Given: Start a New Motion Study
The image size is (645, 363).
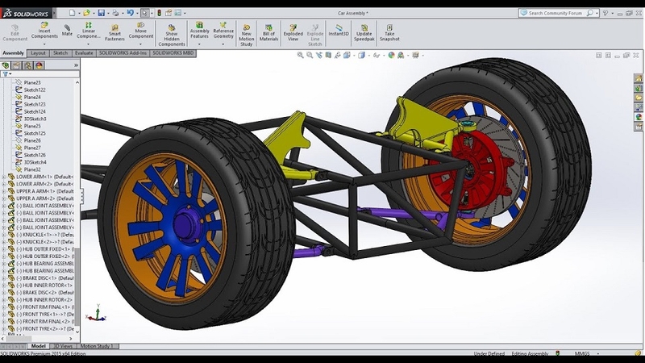Looking at the screenshot, I should click(x=247, y=35).
